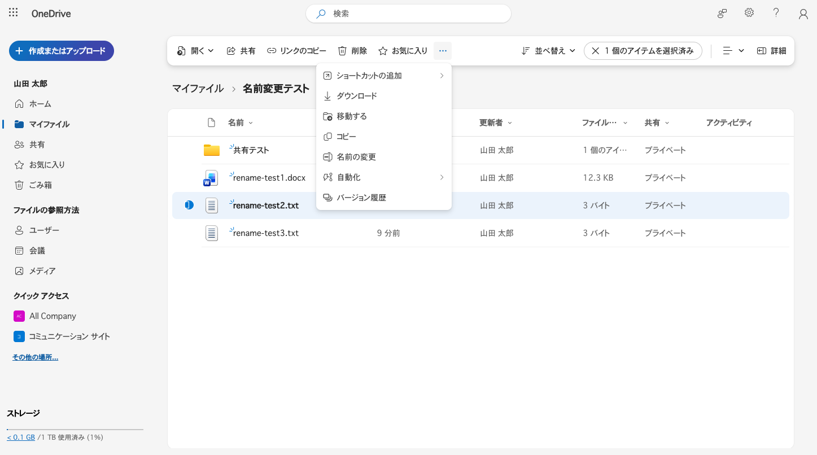
Task: Select コピー from the menu
Action: click(x=384, y=137)
